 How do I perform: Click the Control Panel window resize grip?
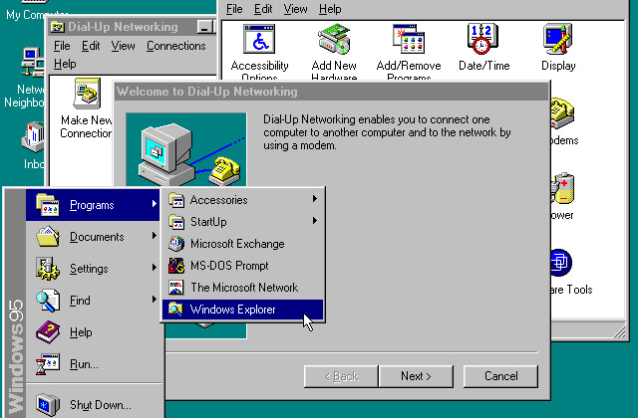(618, 331)
